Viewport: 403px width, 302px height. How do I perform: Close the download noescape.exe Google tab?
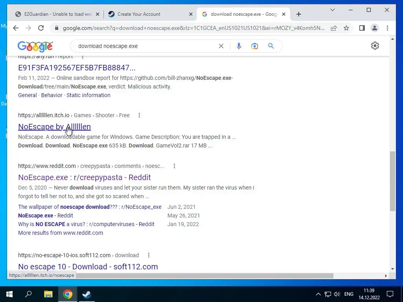(283, 14)
